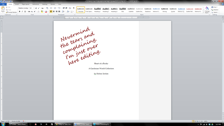The width and height of the screenshot is (224, 126).
Task: Clear formatting with the eraser icon
Action: 47,8
